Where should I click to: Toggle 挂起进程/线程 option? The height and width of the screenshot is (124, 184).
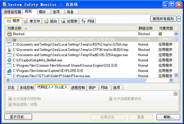click(x=10, y=104)
